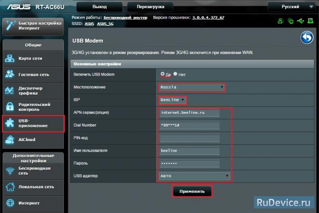Open Родительский контроль menu item
Image resolution: width=319 pixels, height=213 pixels.
pos(33,107)
